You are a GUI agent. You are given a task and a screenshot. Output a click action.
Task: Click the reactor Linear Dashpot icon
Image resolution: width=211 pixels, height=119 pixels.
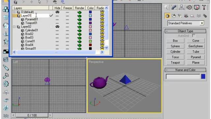(6, 67)
